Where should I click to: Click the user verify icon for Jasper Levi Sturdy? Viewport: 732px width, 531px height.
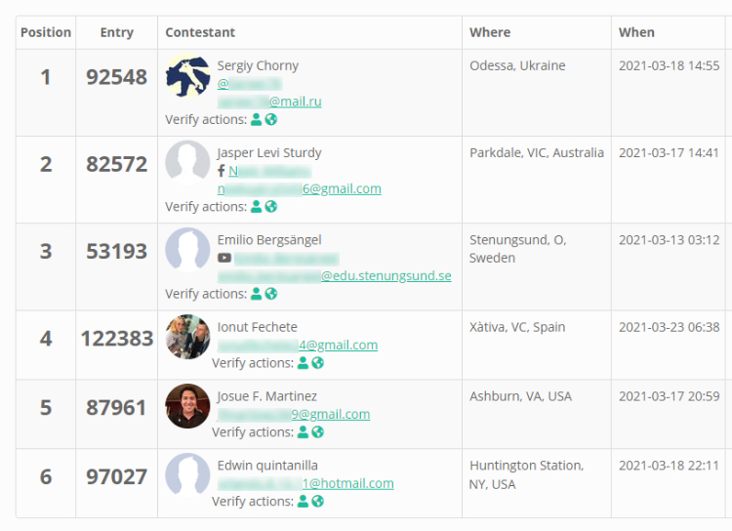(x=257, y=206)
